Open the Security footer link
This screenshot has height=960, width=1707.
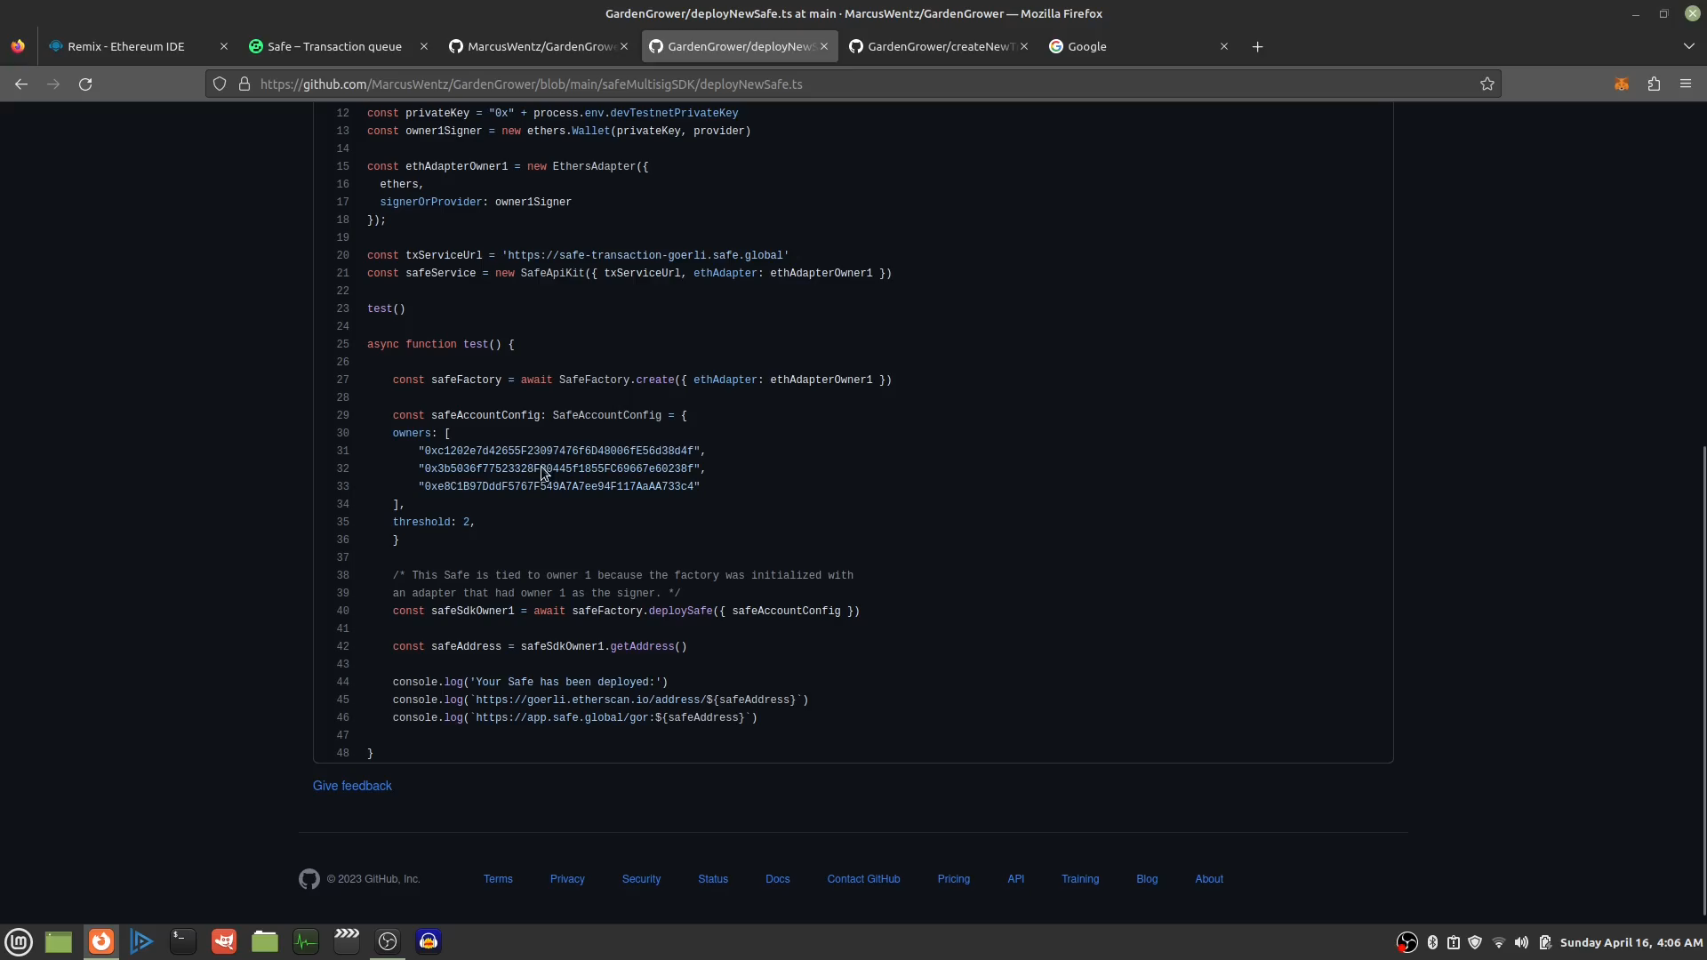click(x=641, y=879)
